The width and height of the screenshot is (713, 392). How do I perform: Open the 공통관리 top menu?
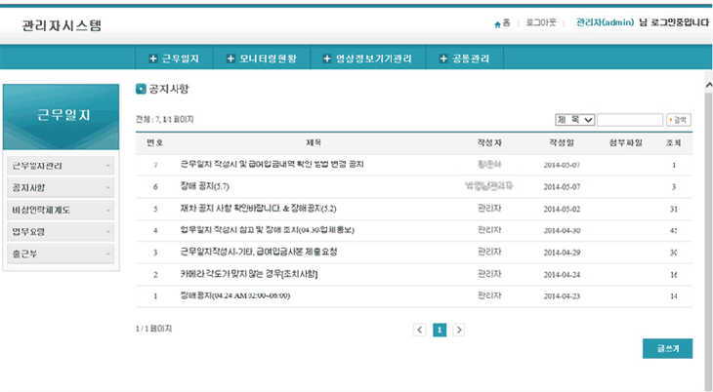pyautogui.click(x=465, y=59)
